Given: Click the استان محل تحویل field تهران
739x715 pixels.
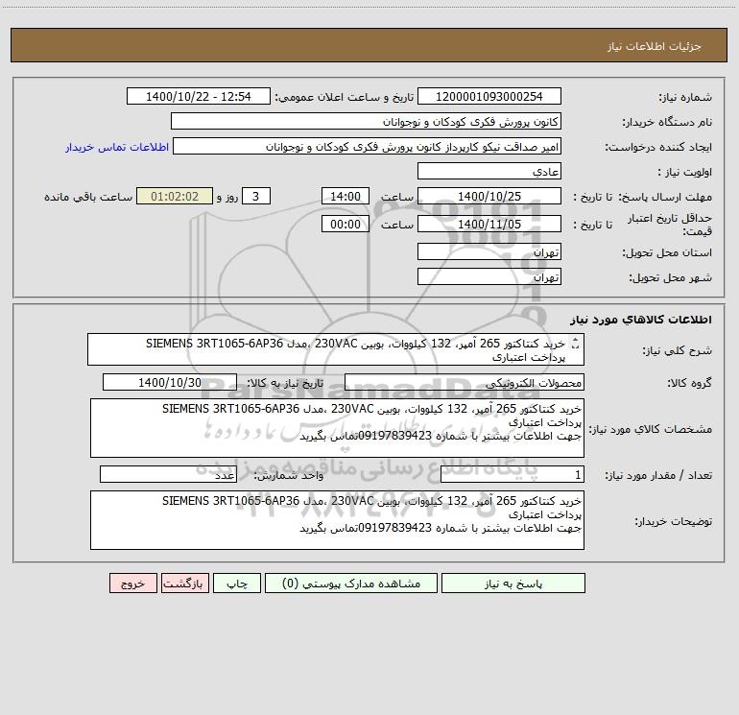Looking at the screenshot, I should click(489, 251).
